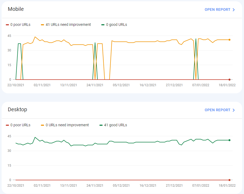This screenshot has height=194, width=244.
Task: Open the Desktop report link
Action: (x=217, y=110)
